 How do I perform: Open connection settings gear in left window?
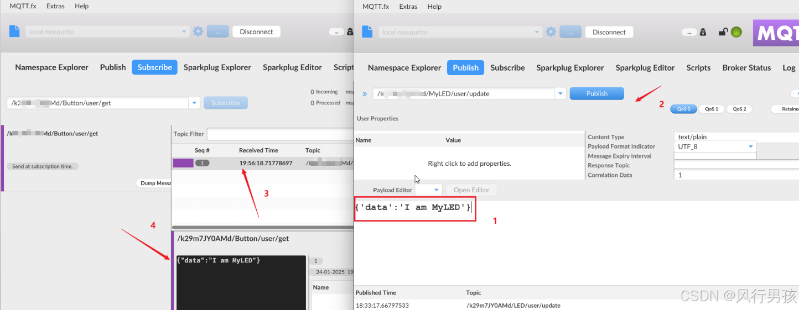click(198, 31)
